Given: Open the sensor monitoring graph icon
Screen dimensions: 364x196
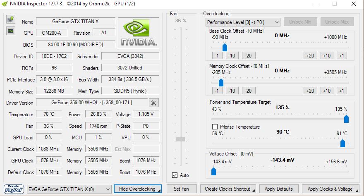Looking at the screenshot, I should click(11, 31).
